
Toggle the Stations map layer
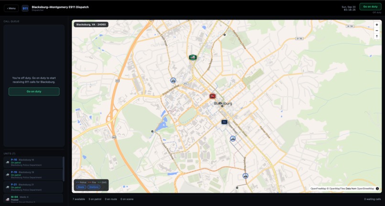pyautogui.click(x=94, y=187)
